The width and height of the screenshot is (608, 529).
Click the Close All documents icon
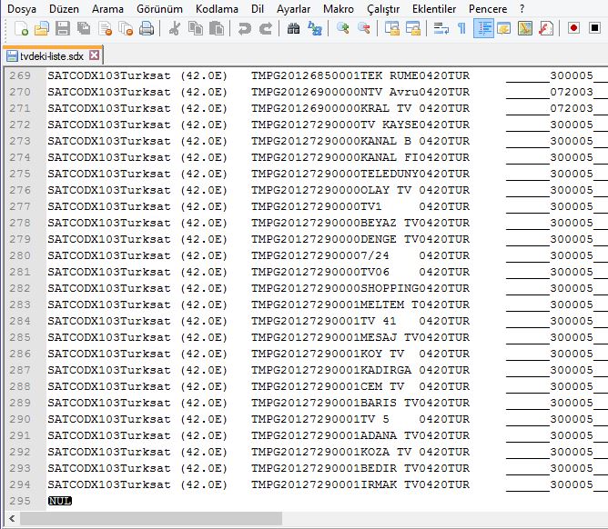126,29
